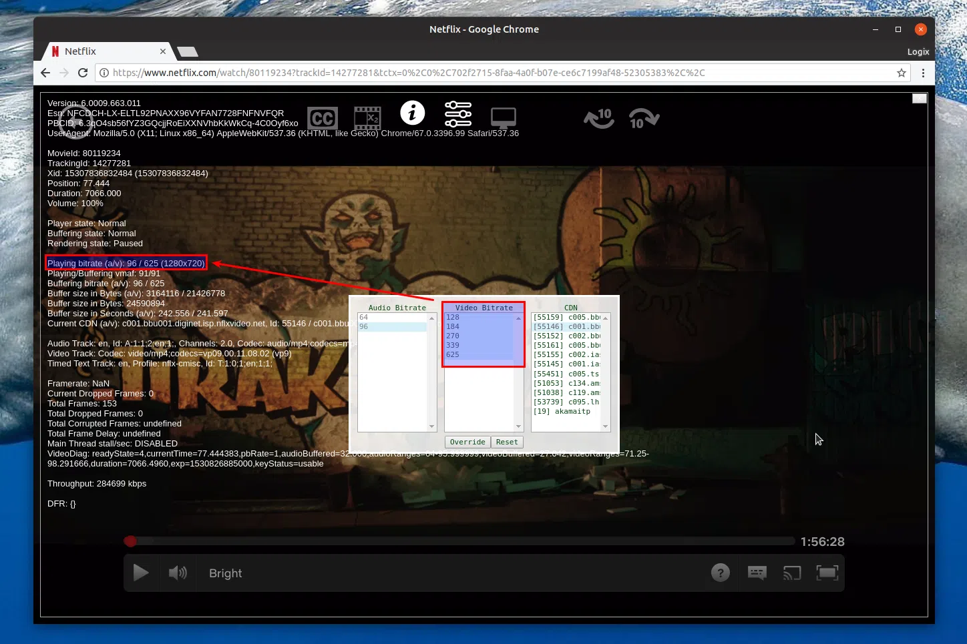The image size is (967, 644).
Task: Open the bitrate settings sliders icon
Action: point(458,114)
